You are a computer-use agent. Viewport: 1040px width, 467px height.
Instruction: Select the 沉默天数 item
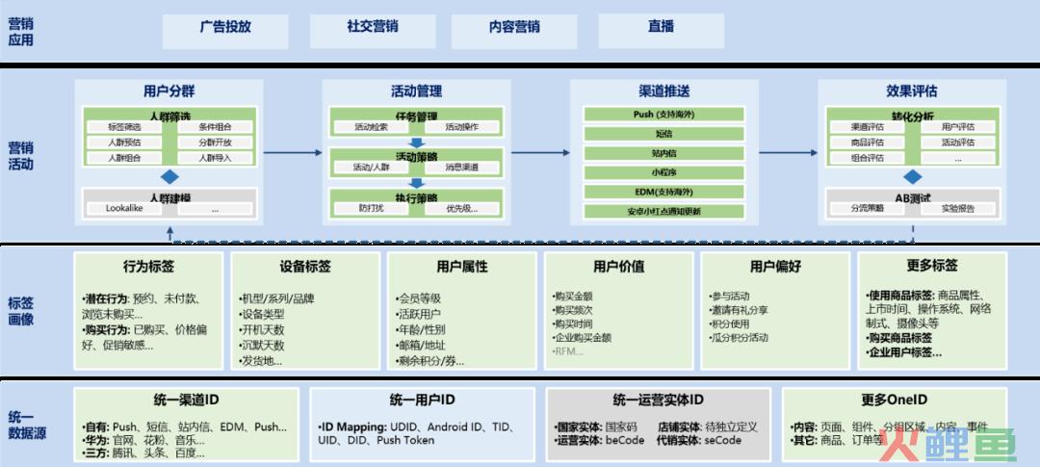(x=262, y=345)
